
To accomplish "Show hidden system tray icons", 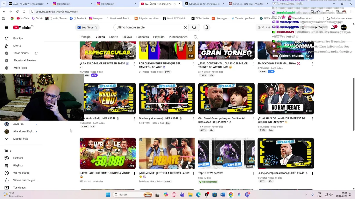I will pyautogui.click(x=306, y=195).
